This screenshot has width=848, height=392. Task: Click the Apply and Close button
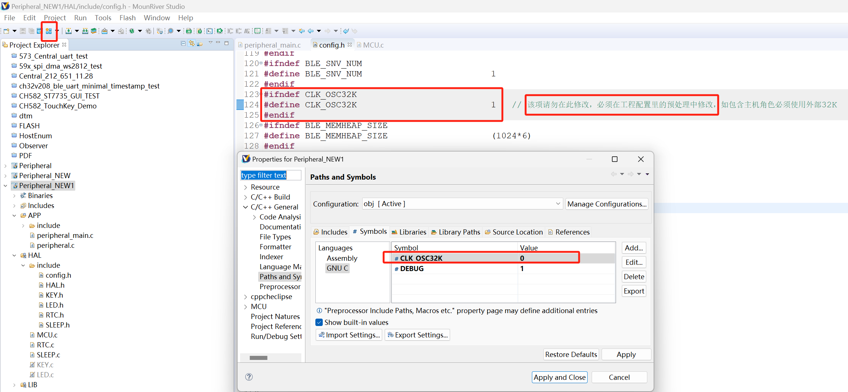[x=560, y=377]
